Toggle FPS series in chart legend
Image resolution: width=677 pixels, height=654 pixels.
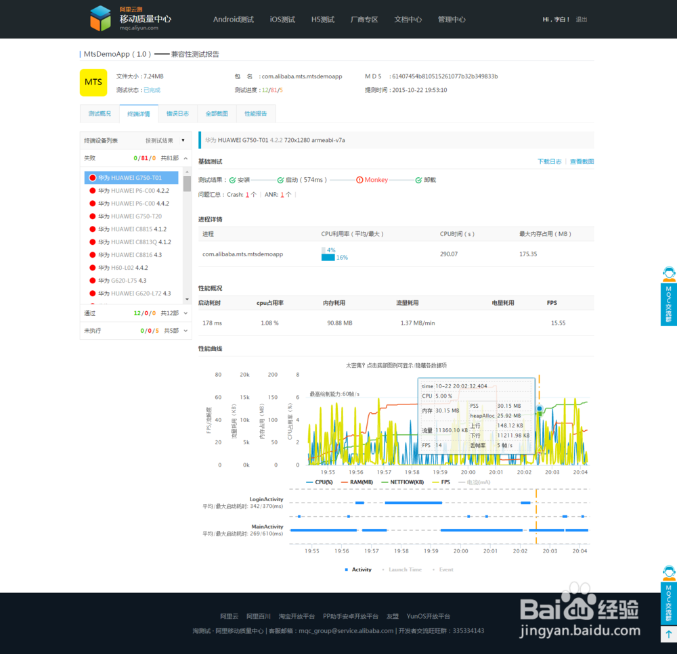[x=441, y=482]
